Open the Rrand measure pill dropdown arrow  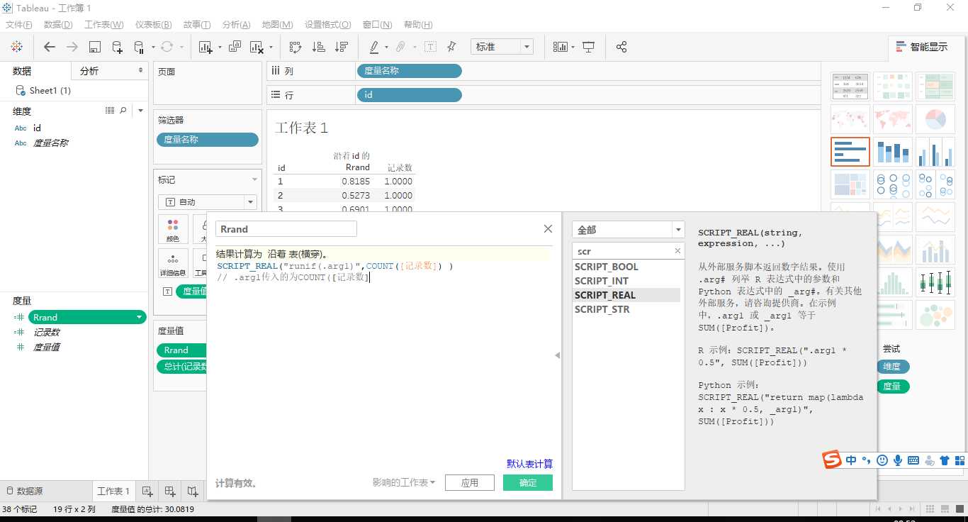[x=140, y=317]
